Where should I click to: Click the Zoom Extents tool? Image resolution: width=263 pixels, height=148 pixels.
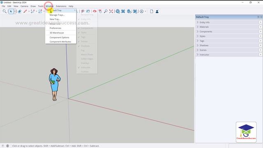coord(111,12)
